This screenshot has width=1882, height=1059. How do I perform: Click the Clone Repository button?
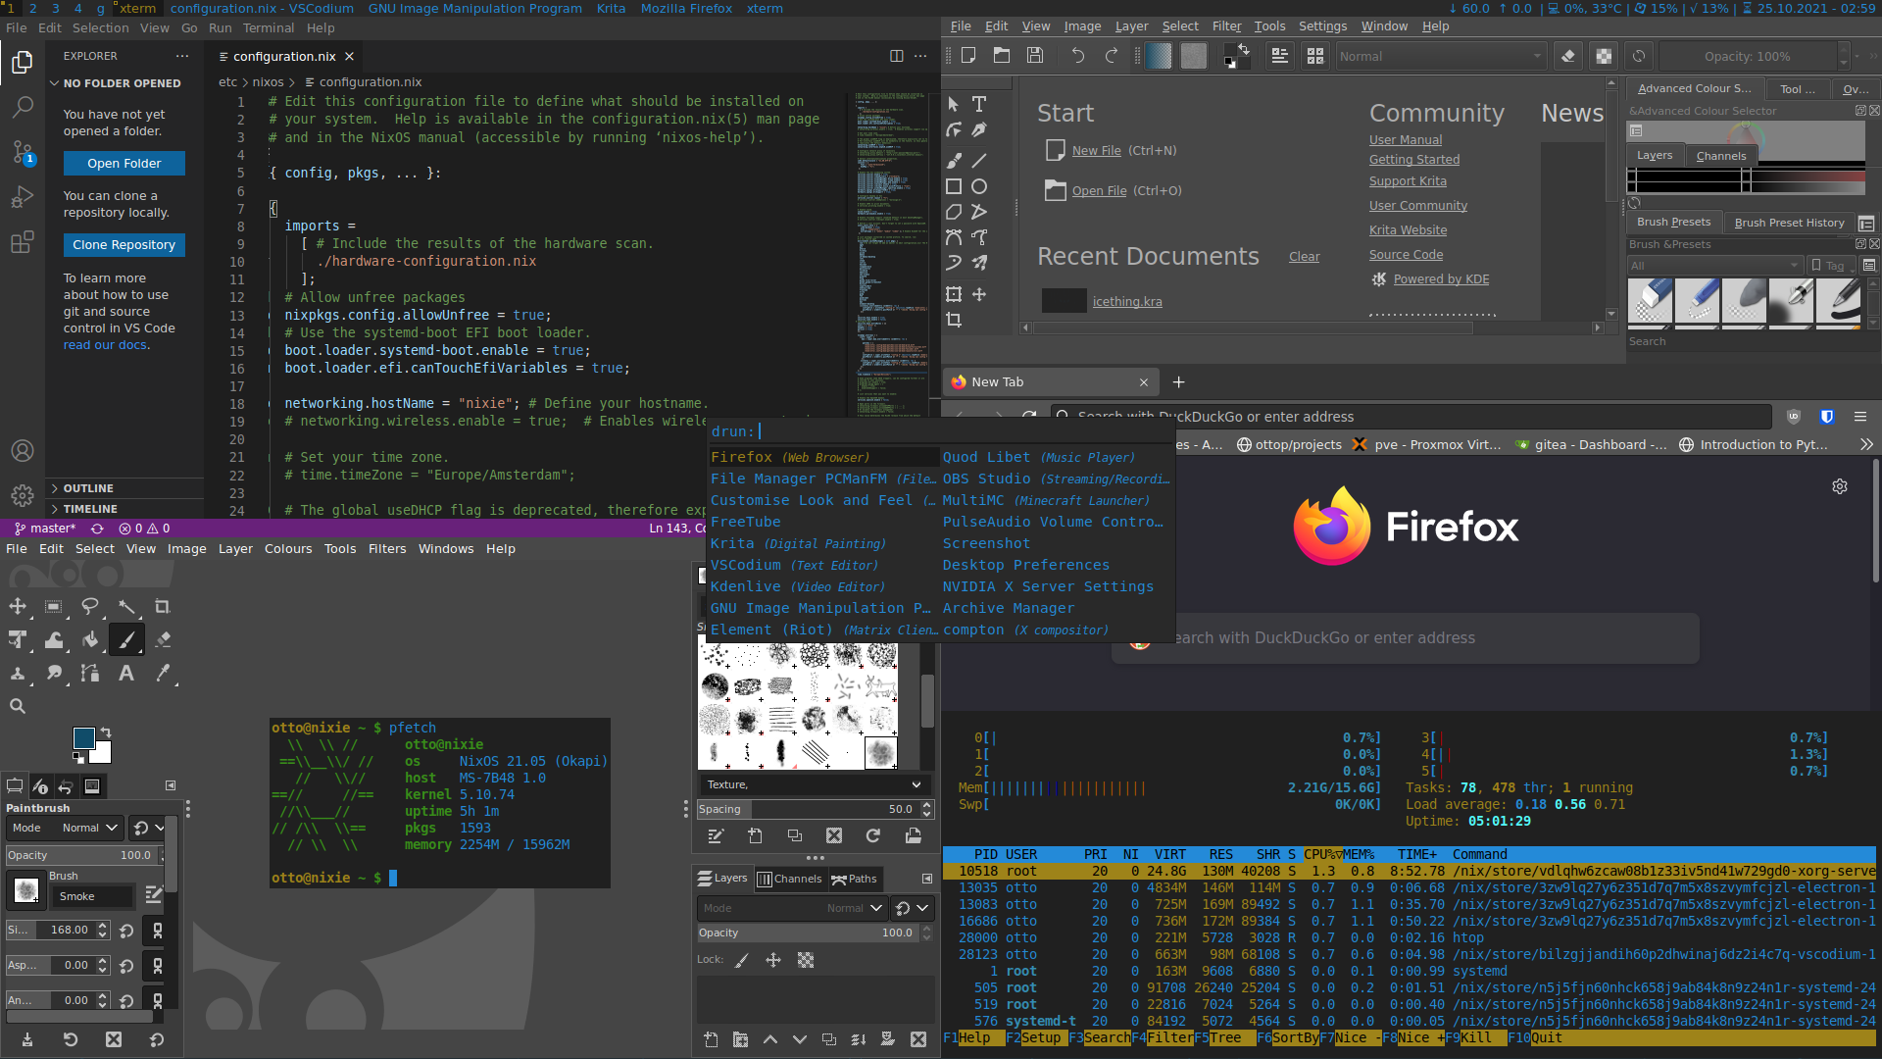pos(124,245)
